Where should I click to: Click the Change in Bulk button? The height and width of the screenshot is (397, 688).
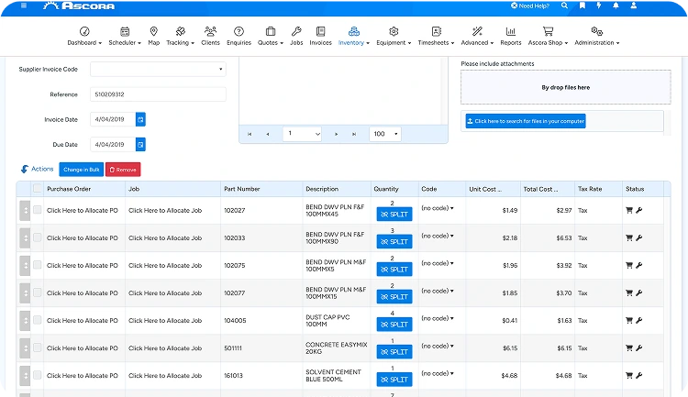[x=81, y=170]
